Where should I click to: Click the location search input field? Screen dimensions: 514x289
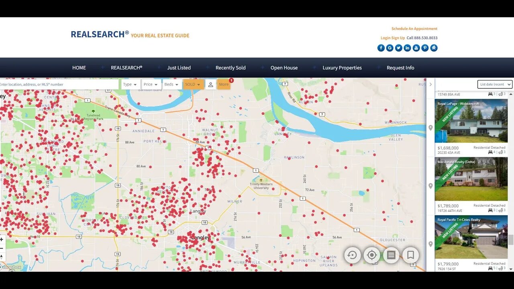point(59,84)
